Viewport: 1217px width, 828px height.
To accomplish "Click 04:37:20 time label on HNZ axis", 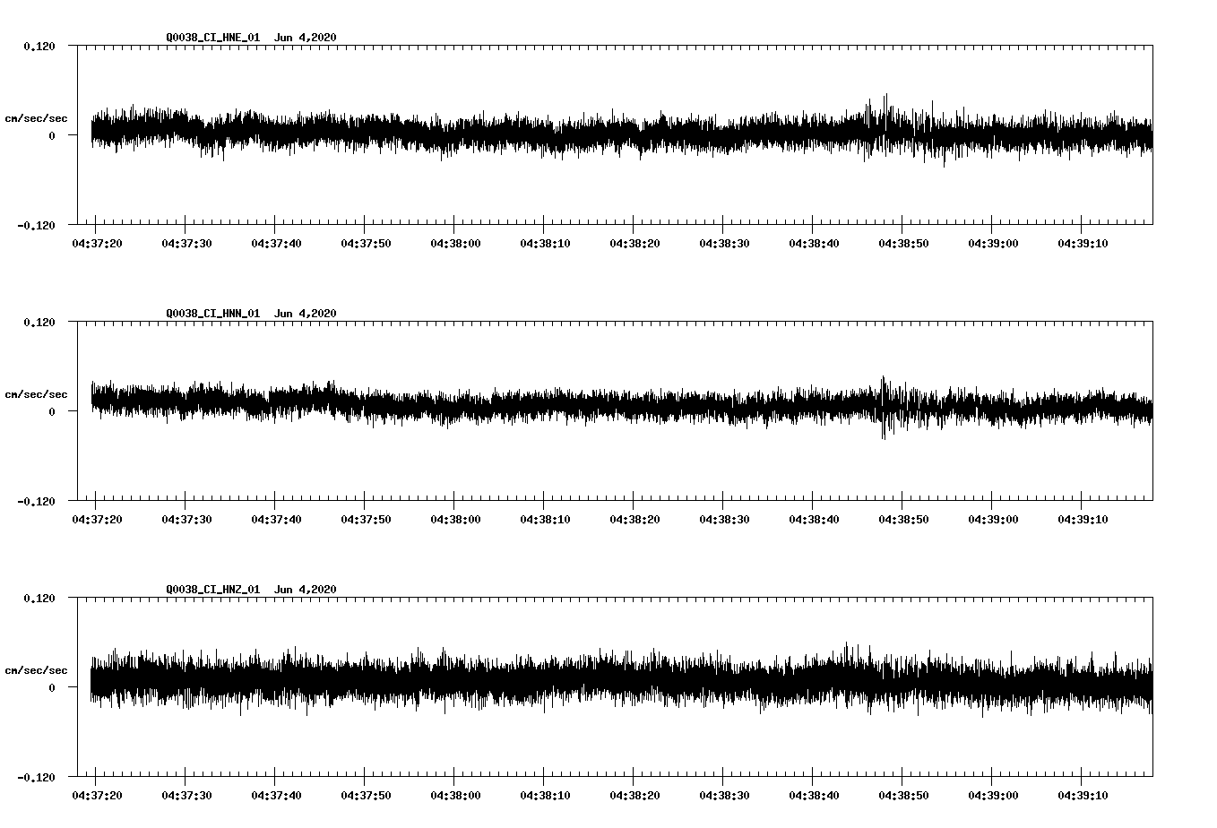I will [x=97, y=795].
